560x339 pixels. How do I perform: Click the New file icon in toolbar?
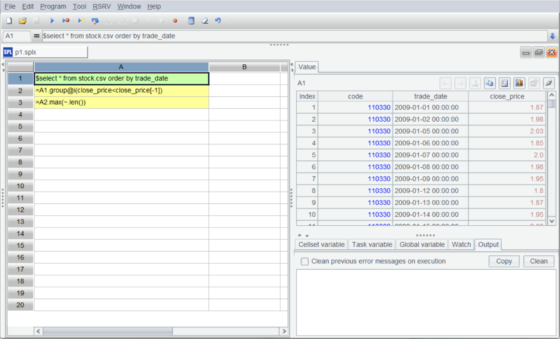(x=9, y=21)
